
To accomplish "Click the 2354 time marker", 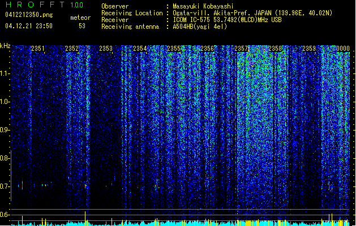I will pos(140,49).
